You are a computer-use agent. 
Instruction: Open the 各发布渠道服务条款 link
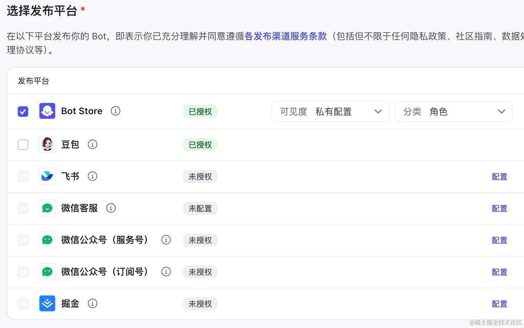click(x=286, y=36)
